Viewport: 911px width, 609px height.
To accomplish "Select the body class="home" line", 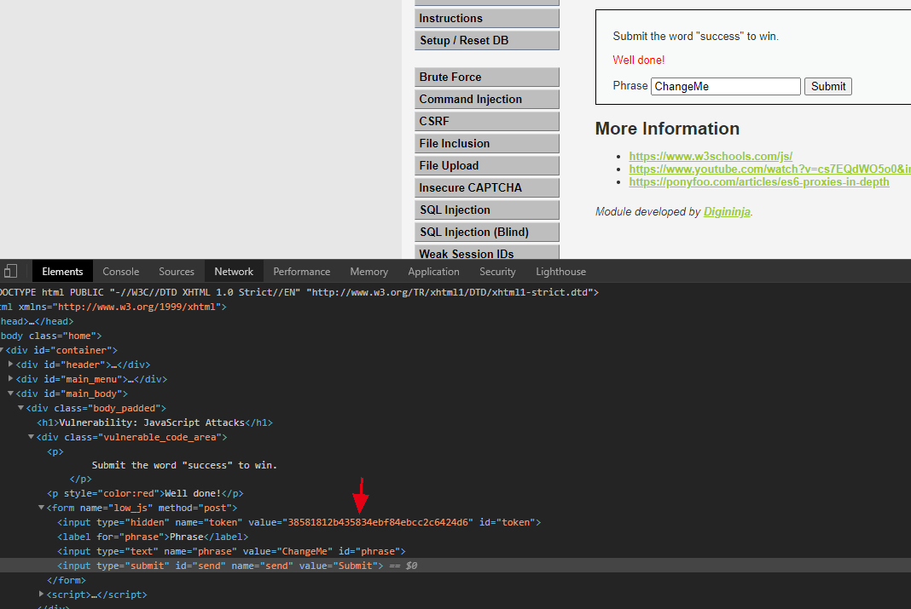I will pos(50,336).
